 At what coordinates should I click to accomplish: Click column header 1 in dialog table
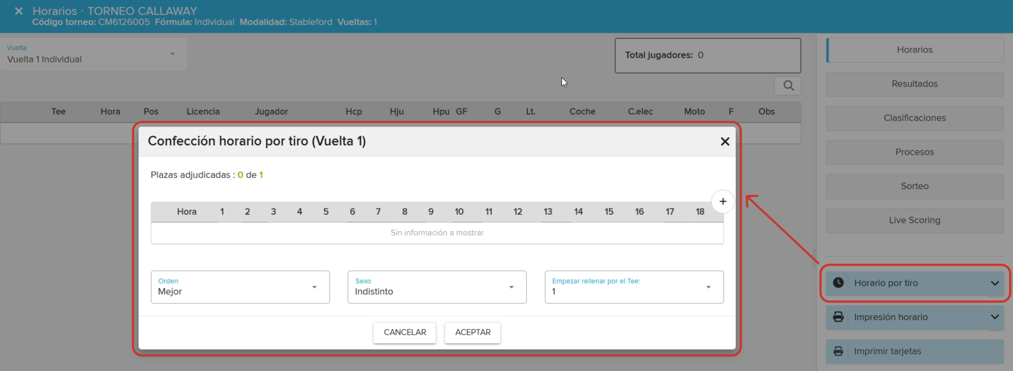[222, 212]
